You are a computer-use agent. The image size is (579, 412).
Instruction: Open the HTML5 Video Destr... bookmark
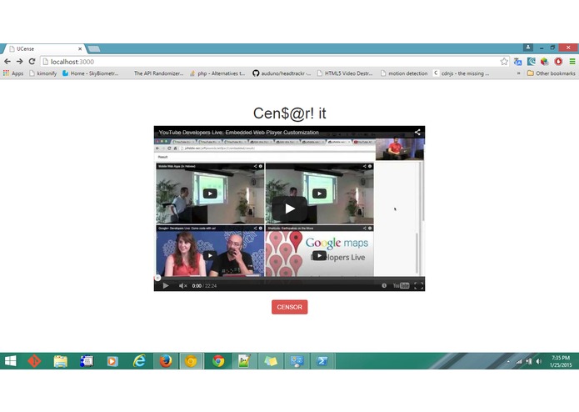[345, 73]
